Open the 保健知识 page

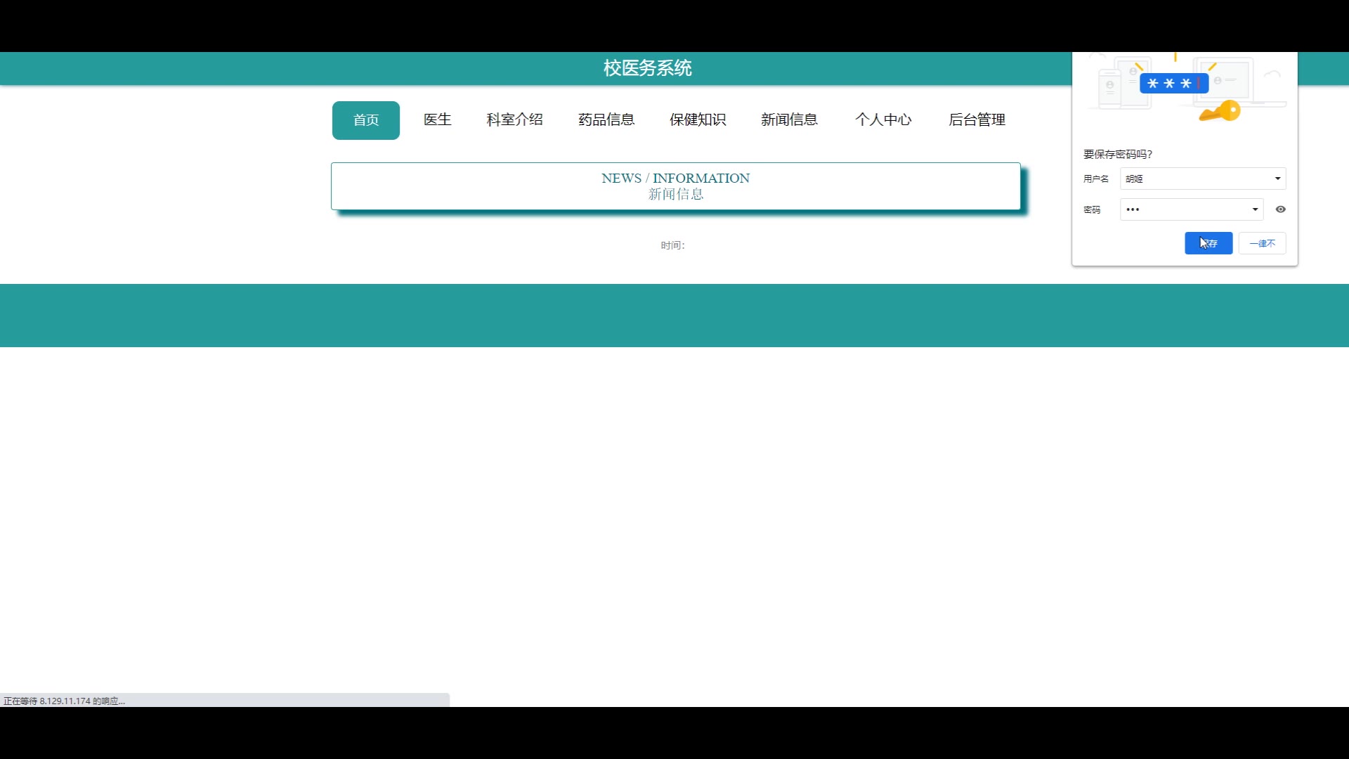click(698, 120)
